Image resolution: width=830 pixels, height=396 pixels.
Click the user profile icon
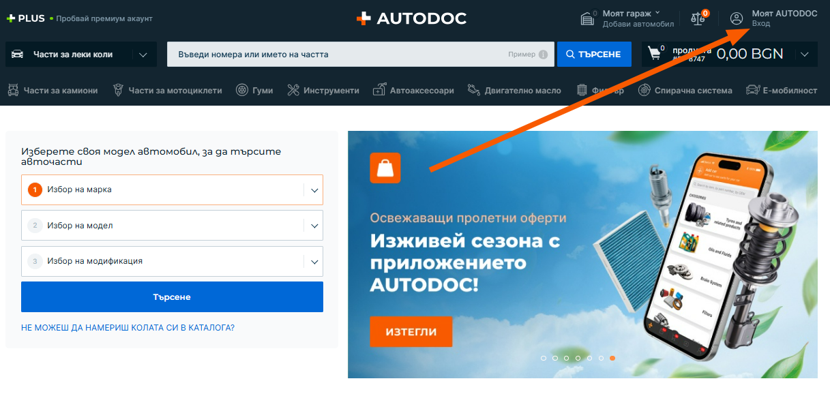tap(737, 18)
